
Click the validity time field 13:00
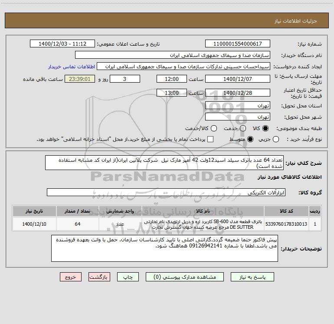coord(172,93)
